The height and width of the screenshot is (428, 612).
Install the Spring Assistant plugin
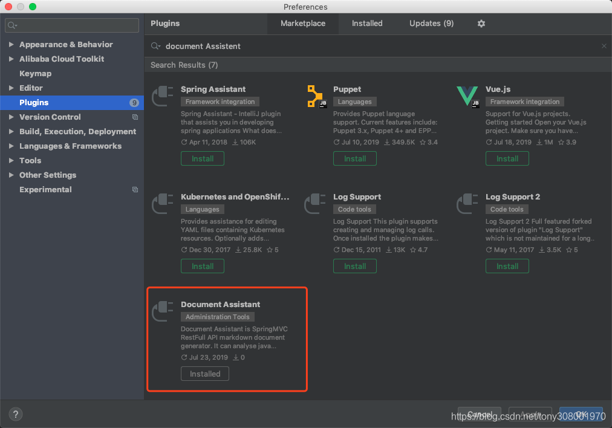(x=203, y=158)
